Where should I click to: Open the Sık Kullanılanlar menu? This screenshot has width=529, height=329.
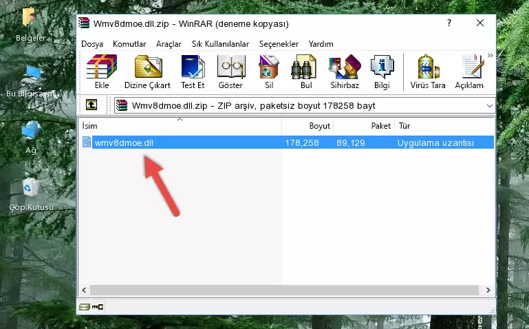[x=220, y=44]
